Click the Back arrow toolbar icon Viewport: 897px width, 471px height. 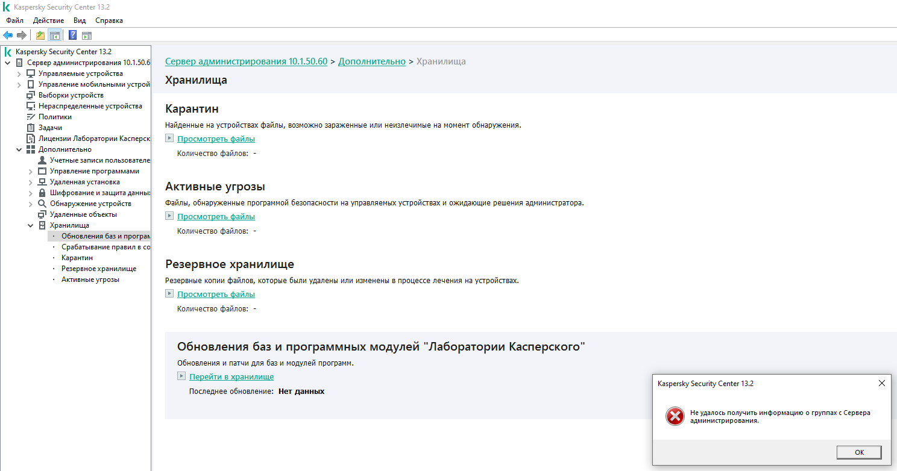(8, 35)
